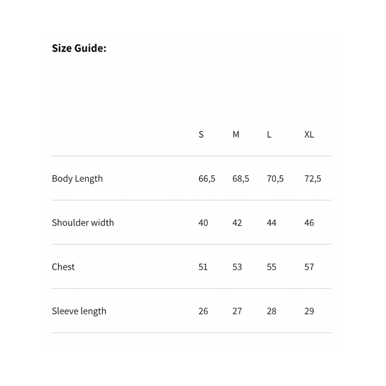Screen dimensions: 386x386
Task: Select the XL size column header
Action: (x=309, y=135)
